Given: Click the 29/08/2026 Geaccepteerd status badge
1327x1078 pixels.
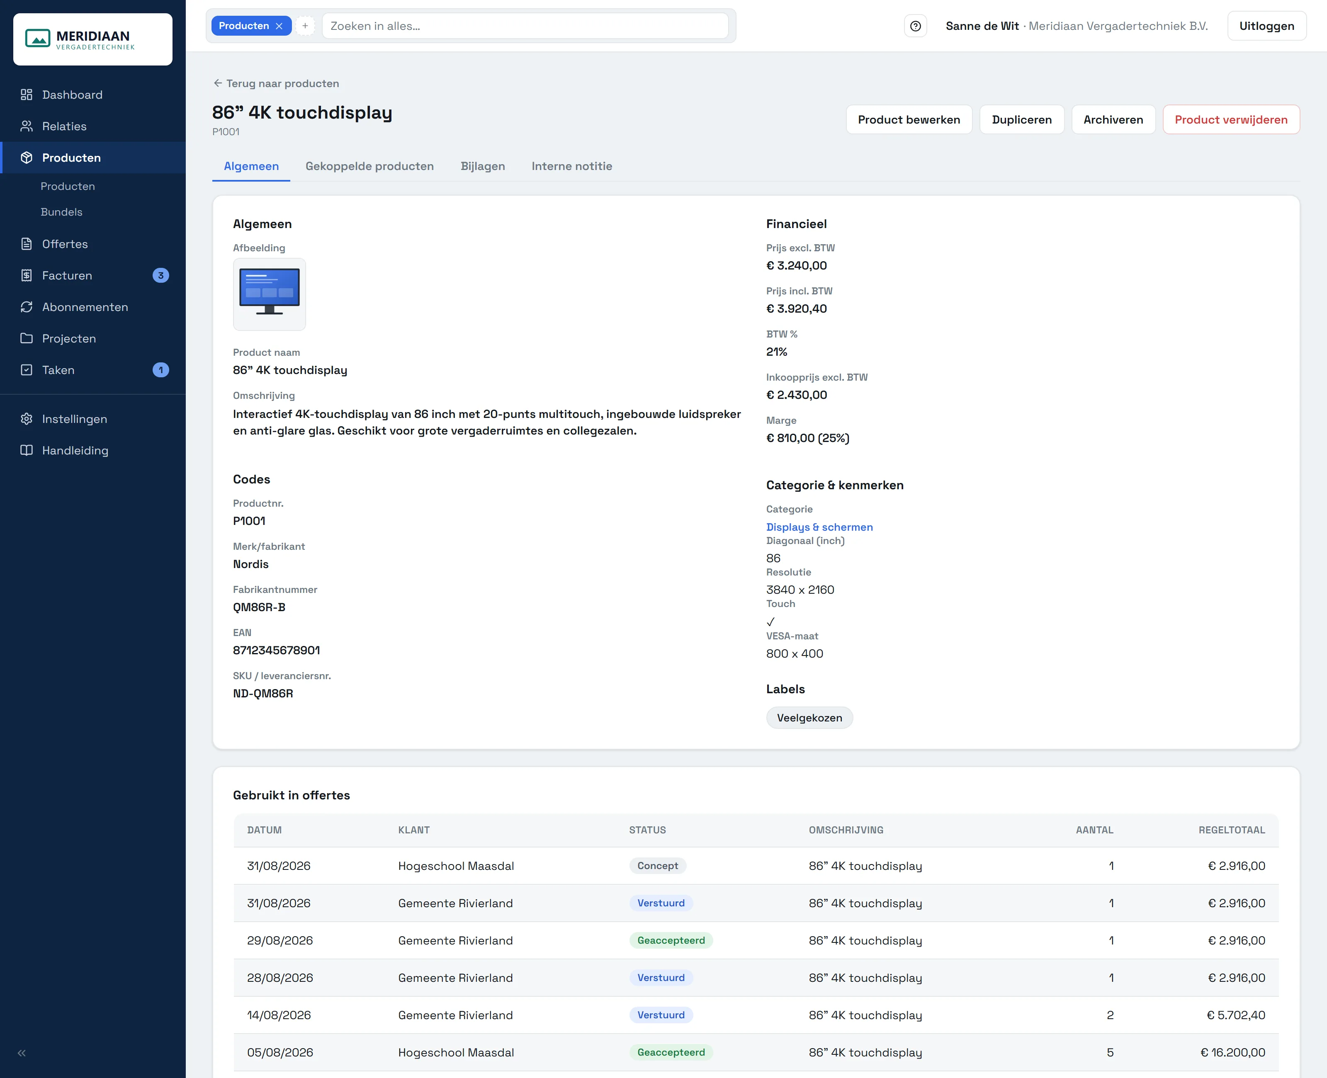Looking at the screenshot, I should coord(671,941).
